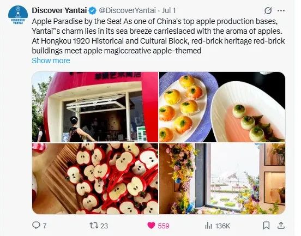Open the Jul 1 post timestamp

168,10
